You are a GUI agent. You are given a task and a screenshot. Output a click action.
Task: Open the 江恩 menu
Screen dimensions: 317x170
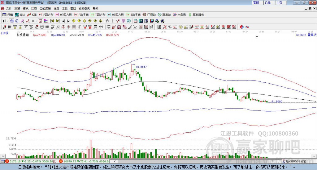tap(34, 8)
